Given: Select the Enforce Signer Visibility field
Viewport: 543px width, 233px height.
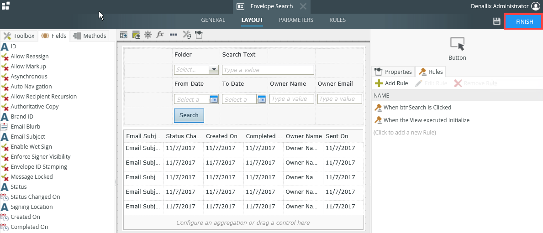Looking at the screenshot, I should pyautogui.click(x=41, y=156).
